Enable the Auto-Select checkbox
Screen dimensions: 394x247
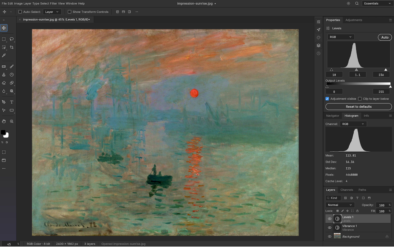tap(20, 12)
